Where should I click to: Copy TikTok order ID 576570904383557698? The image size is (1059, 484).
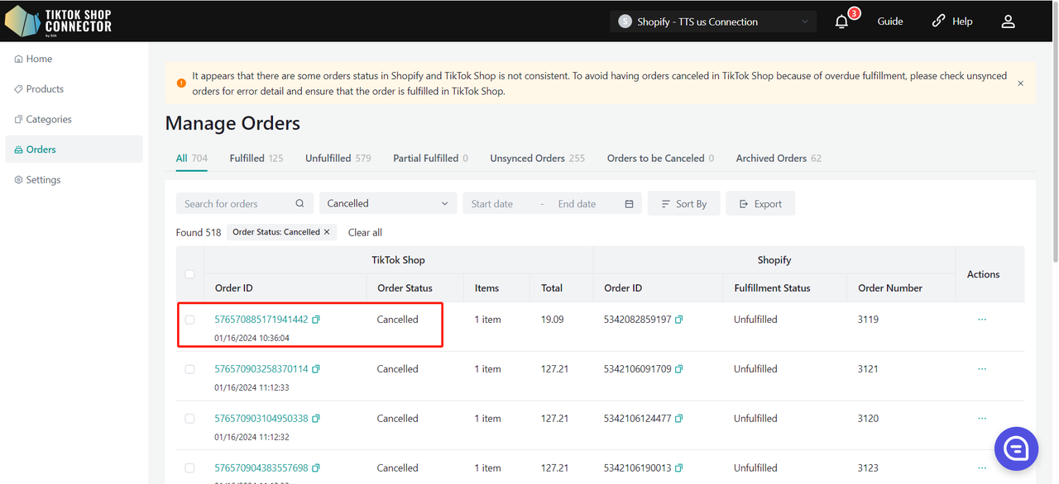tap(316, 468)
